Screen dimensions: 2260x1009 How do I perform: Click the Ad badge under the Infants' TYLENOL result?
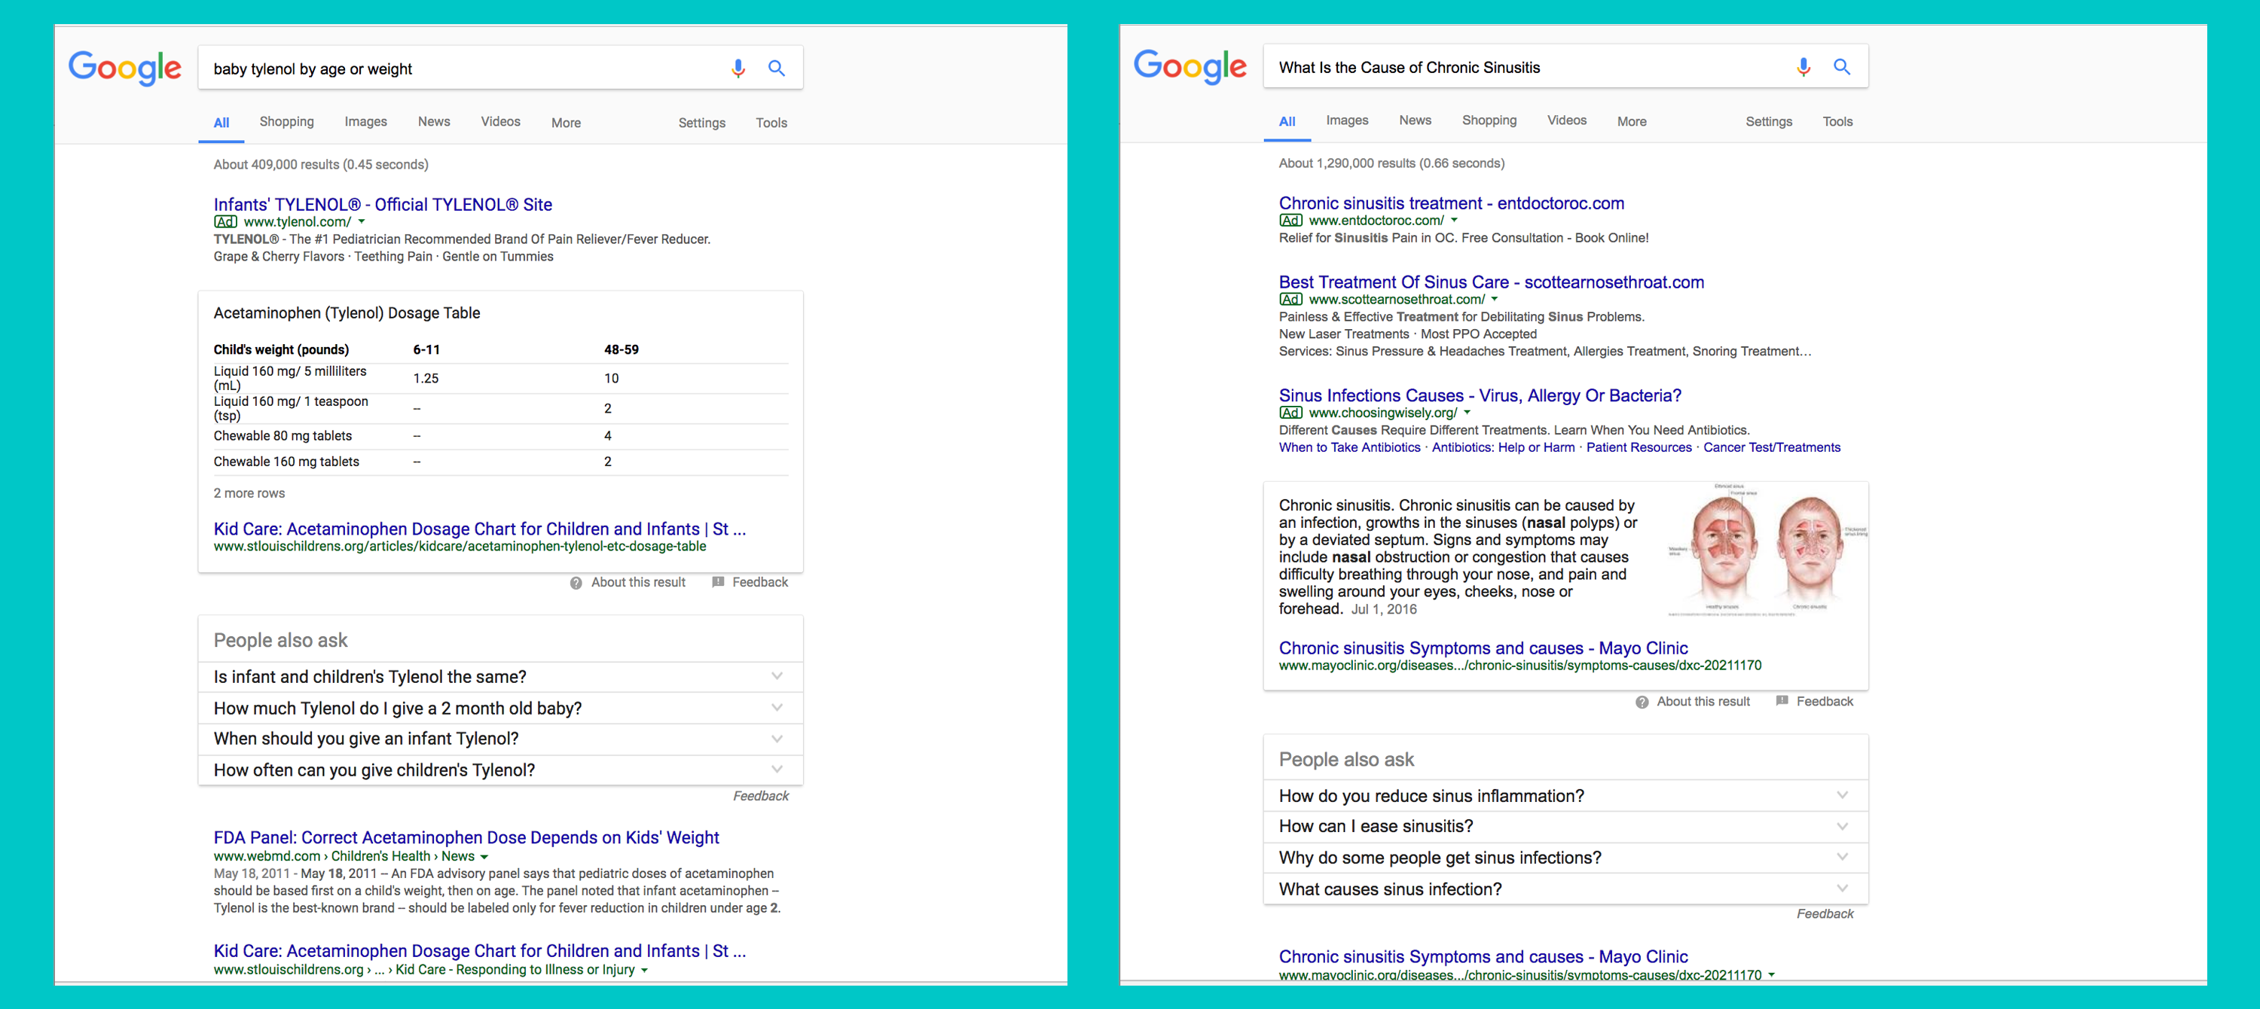coord(225,222)
